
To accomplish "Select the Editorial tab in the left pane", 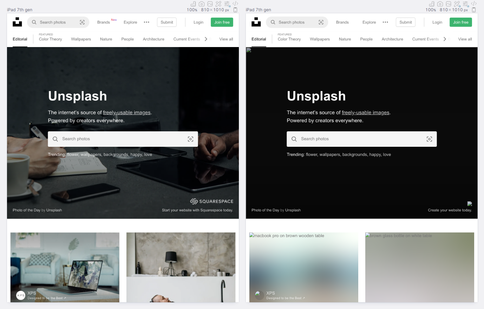I will pyautogui.click(x=20, y=39).
